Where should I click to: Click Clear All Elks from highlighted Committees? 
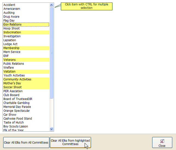(70, 142)
